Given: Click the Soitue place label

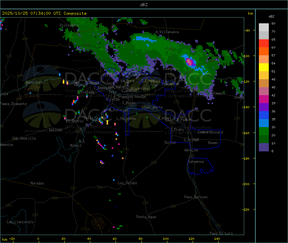Looking at the screenshot, I should tap(170, 142).
